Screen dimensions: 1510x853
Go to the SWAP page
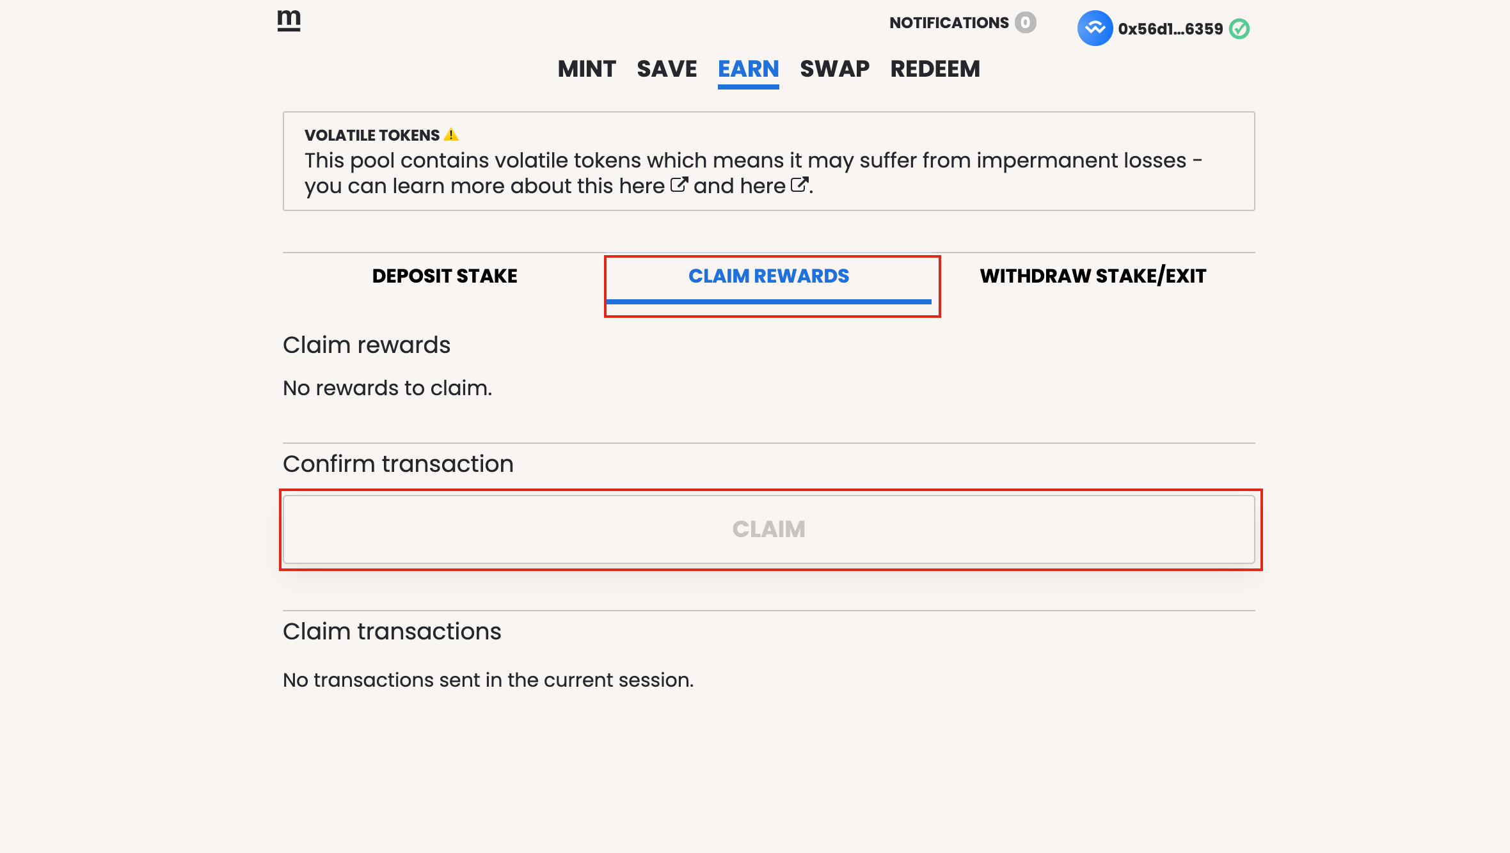click(834, 69)
